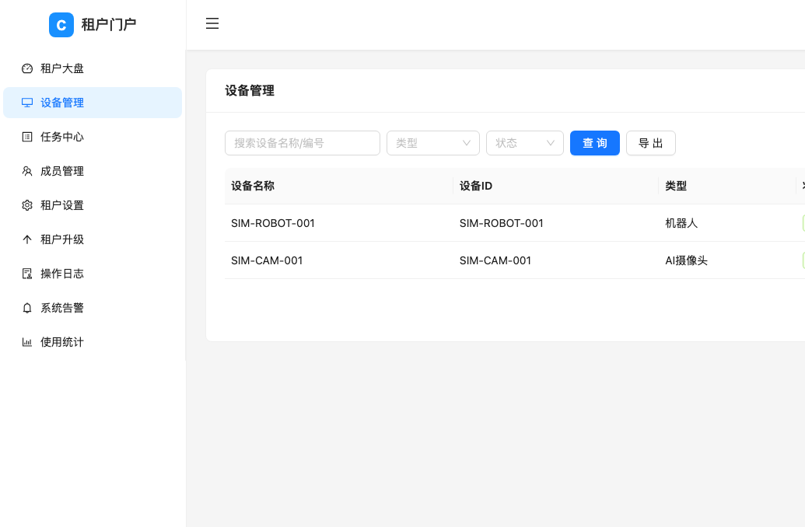Click the 机器人 type cell
Screen dimensions: 805x527
point(681,223)
